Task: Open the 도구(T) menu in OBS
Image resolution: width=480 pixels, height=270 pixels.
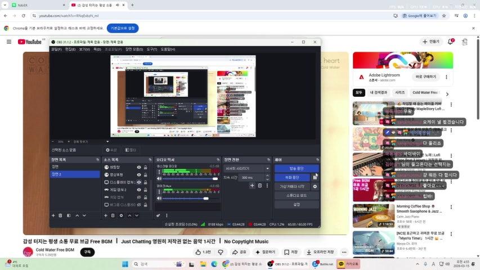Action: (152, 49)
